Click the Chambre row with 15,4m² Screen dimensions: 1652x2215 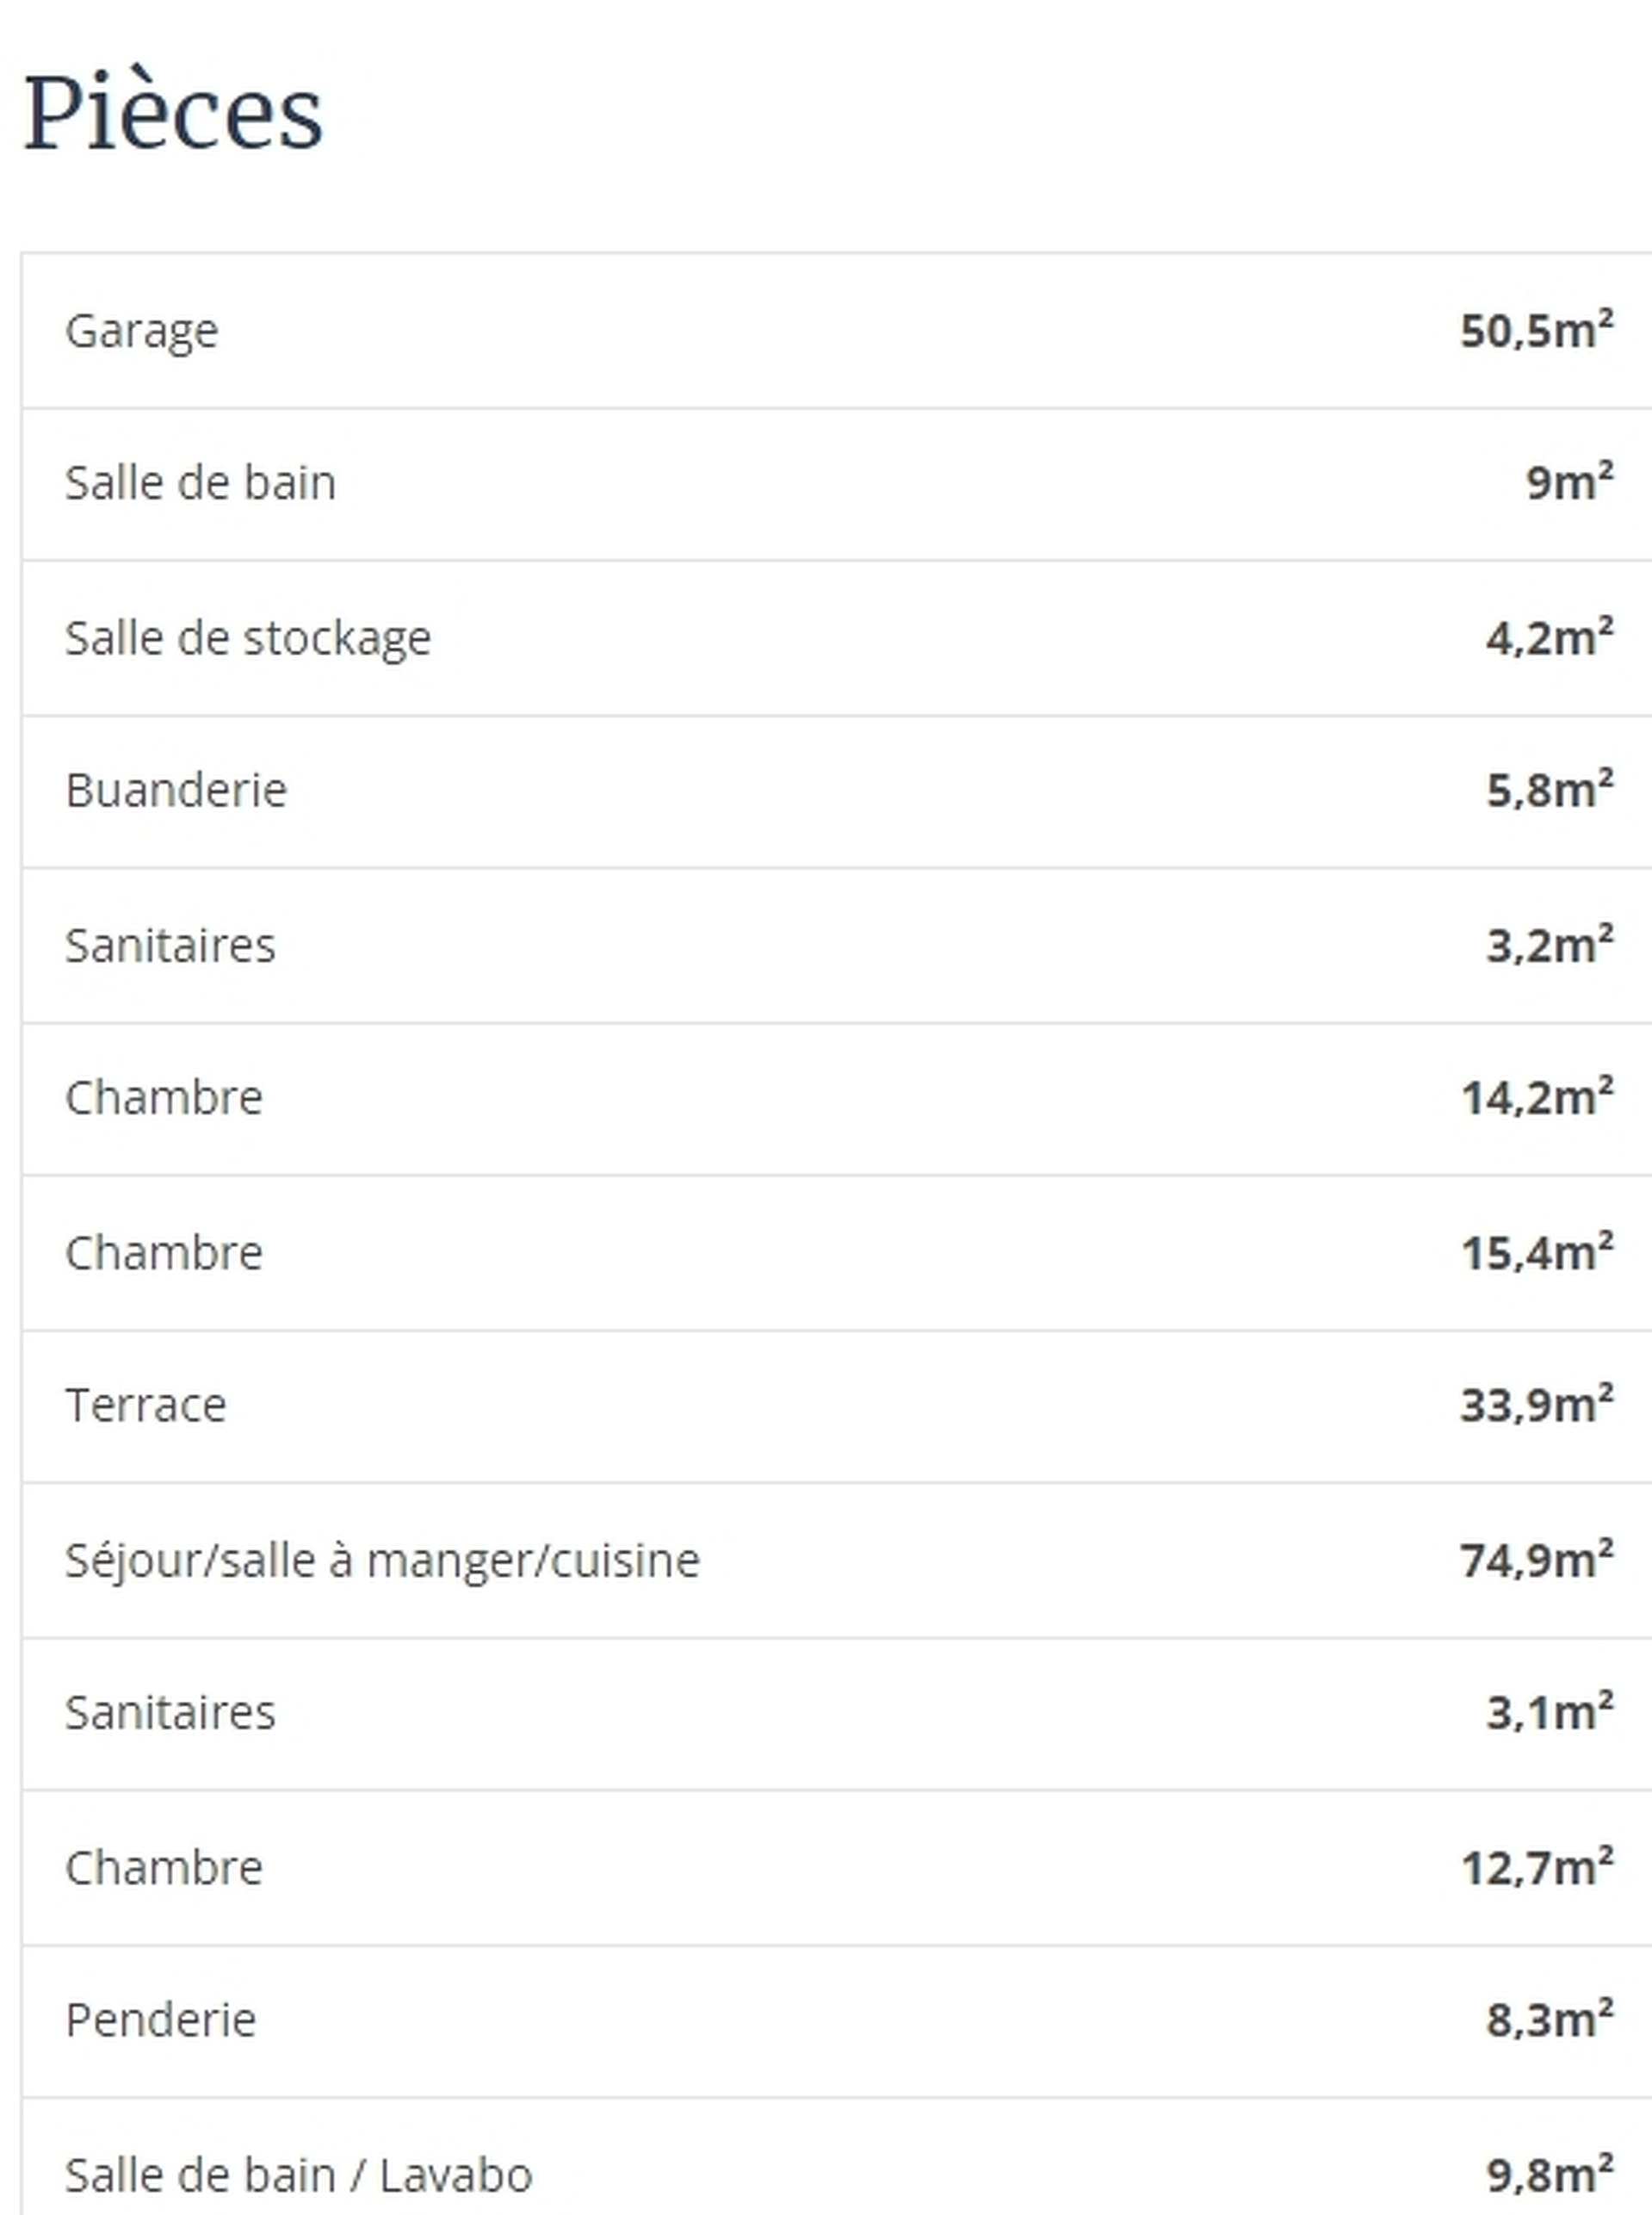coord(837,1252)
